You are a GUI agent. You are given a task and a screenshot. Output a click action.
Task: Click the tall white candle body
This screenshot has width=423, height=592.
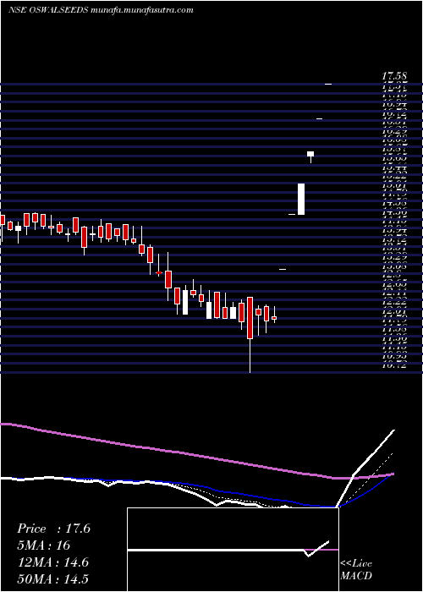click(x=301, y=199)
